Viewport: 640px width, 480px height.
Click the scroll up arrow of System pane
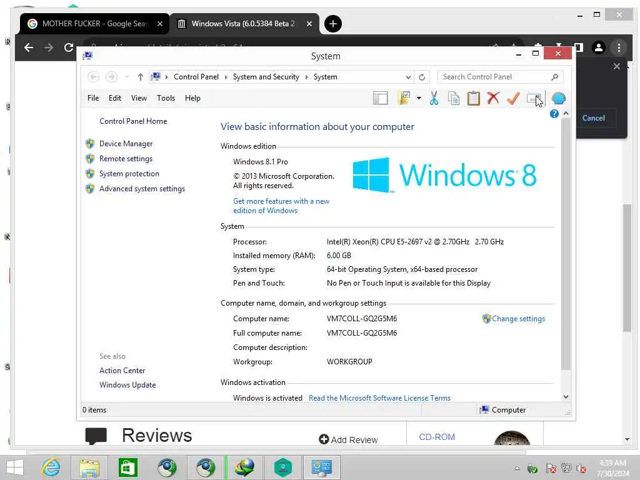coord(566,114)
